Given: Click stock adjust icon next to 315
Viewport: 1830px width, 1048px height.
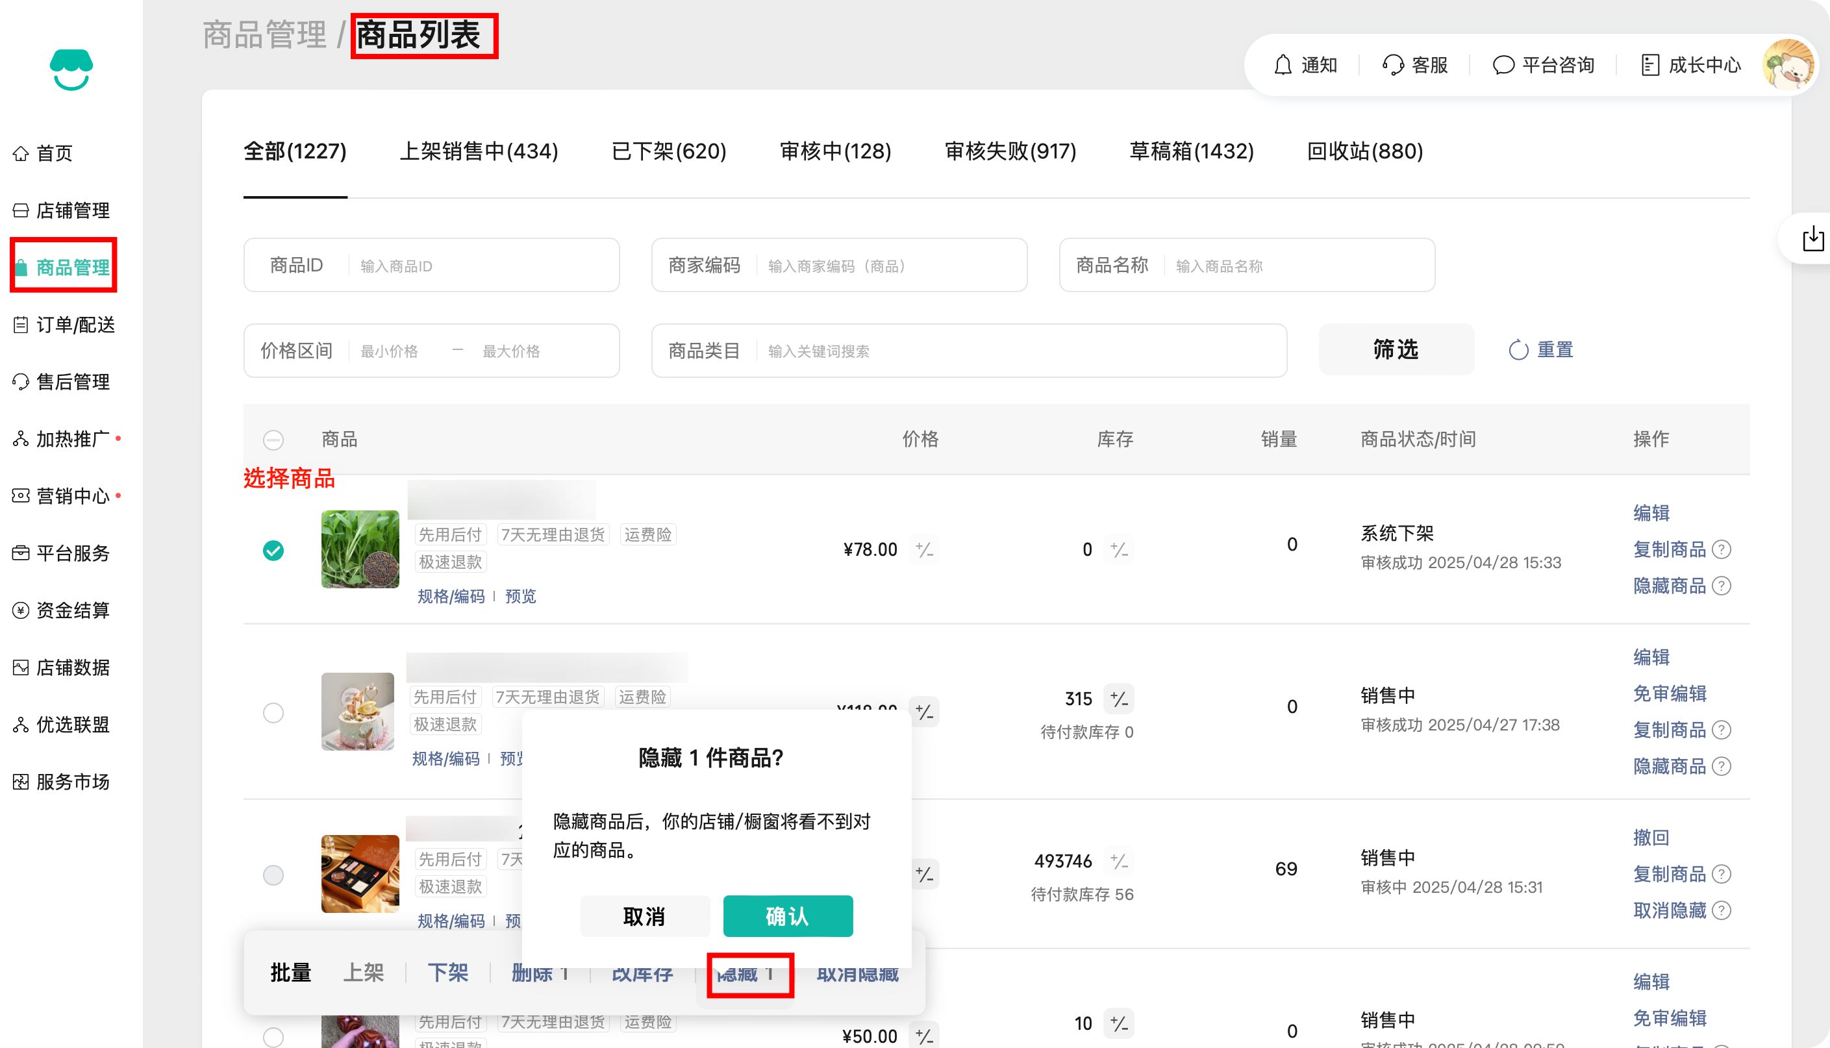Looking at the screenshot, I should point(1119,698).
